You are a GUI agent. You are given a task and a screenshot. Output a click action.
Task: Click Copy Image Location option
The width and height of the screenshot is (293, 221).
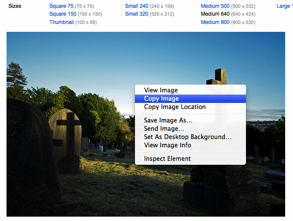coord(190,107)
